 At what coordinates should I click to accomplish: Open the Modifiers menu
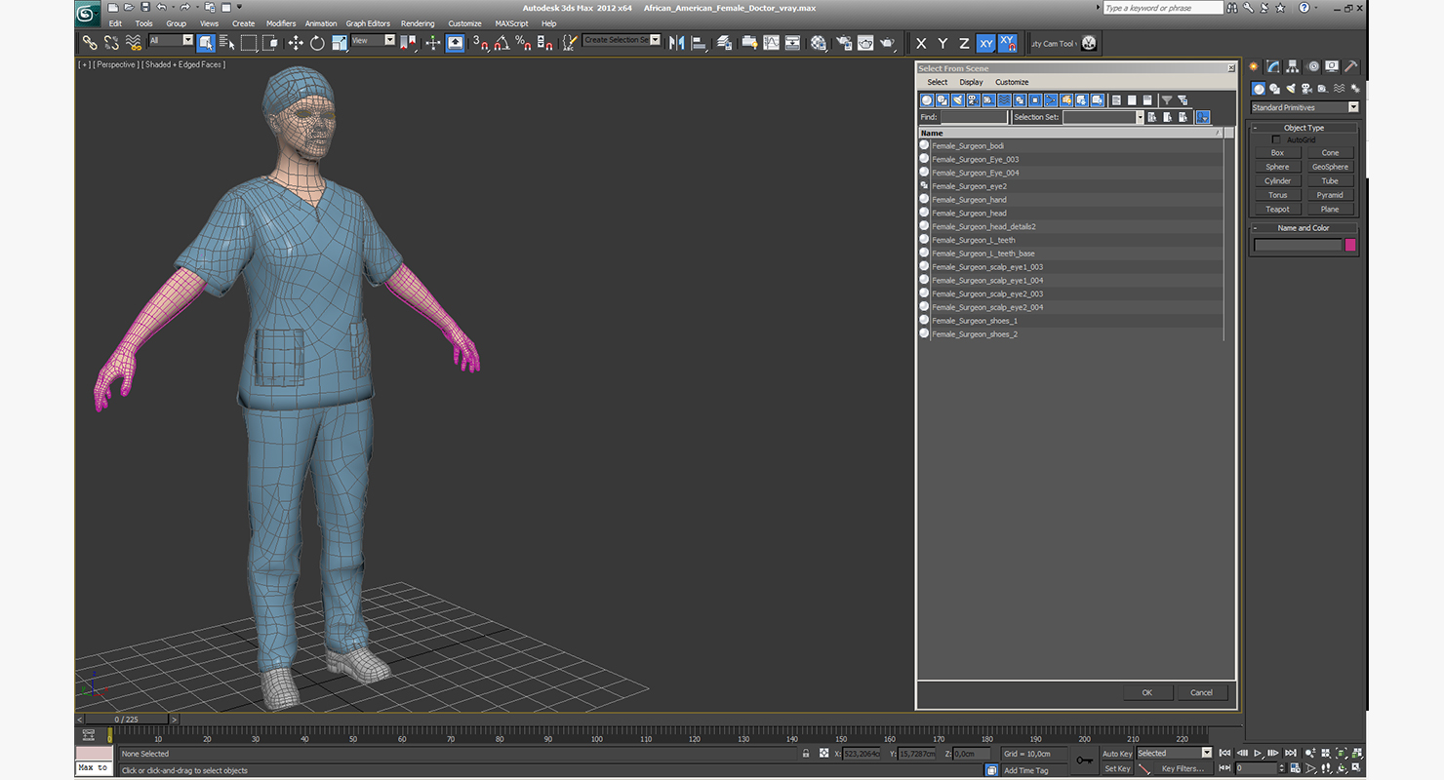pos(281,23)
